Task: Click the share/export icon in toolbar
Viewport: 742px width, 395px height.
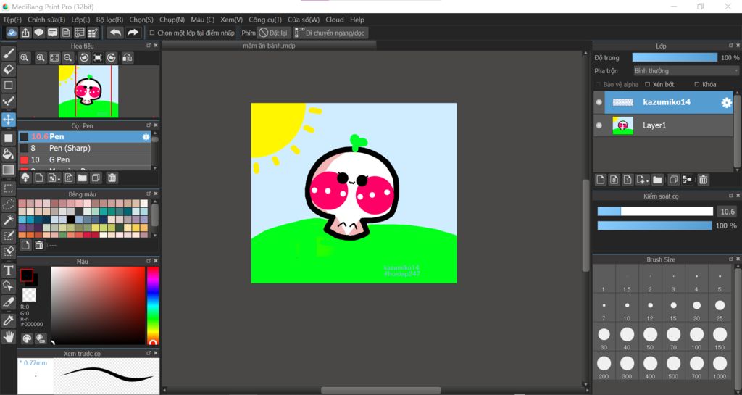Action: 25,33
